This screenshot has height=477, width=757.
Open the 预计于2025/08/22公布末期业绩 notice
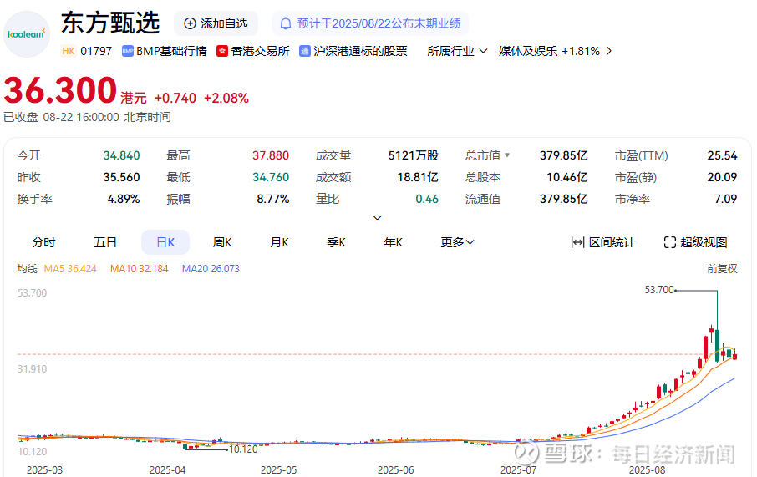click(370, 23)
